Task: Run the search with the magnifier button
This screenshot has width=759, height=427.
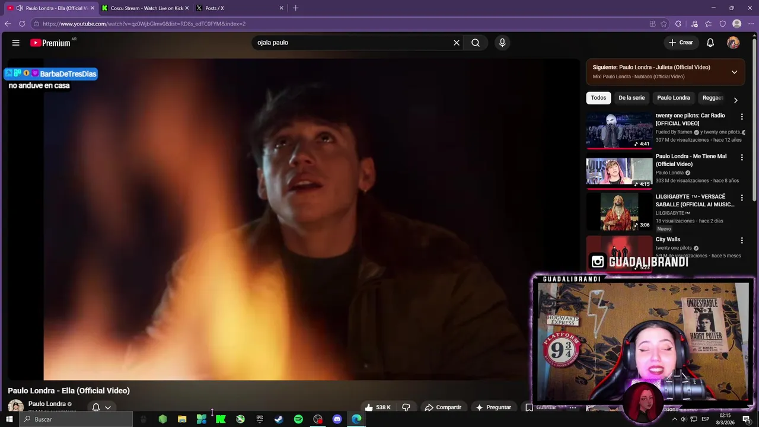Action: 476,43
